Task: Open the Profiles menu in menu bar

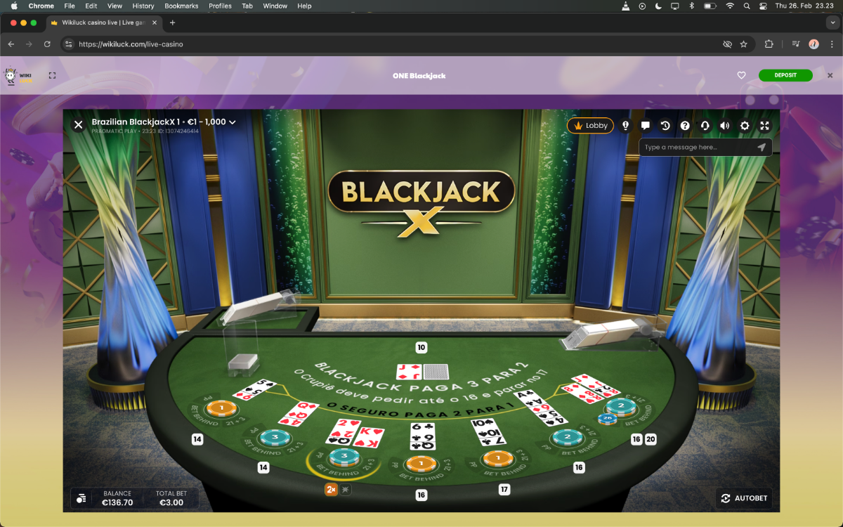Action: [220, 6]
